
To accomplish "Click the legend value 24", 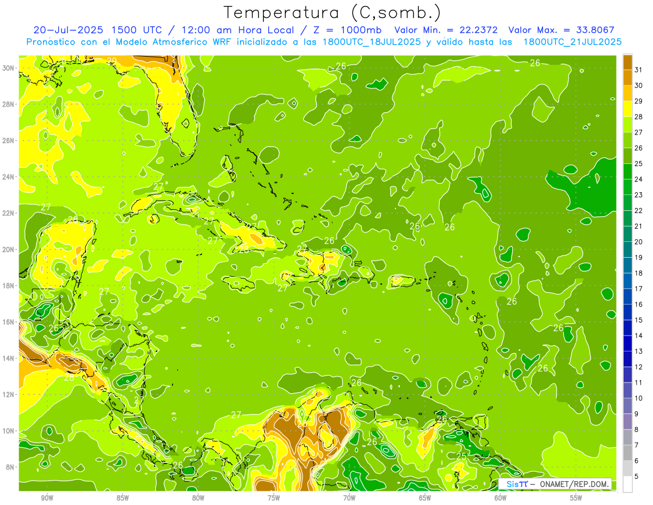I will tap(638, 179).
